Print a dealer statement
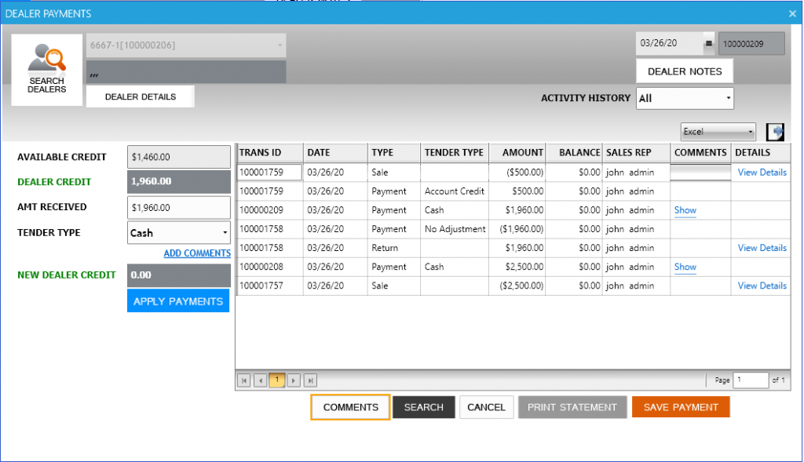 [x=572, y=406]
